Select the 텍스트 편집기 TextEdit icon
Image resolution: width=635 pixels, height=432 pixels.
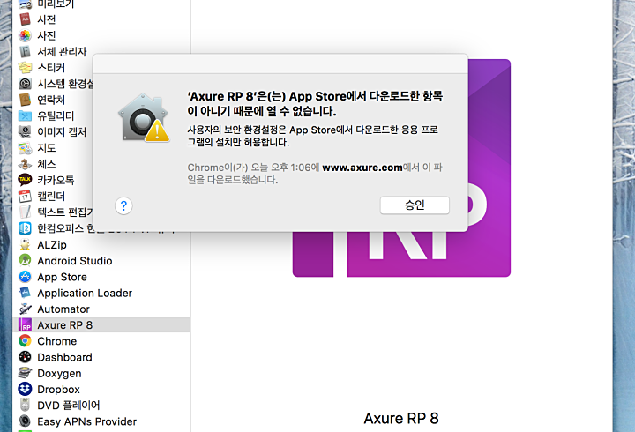click(x=25, y=212)
